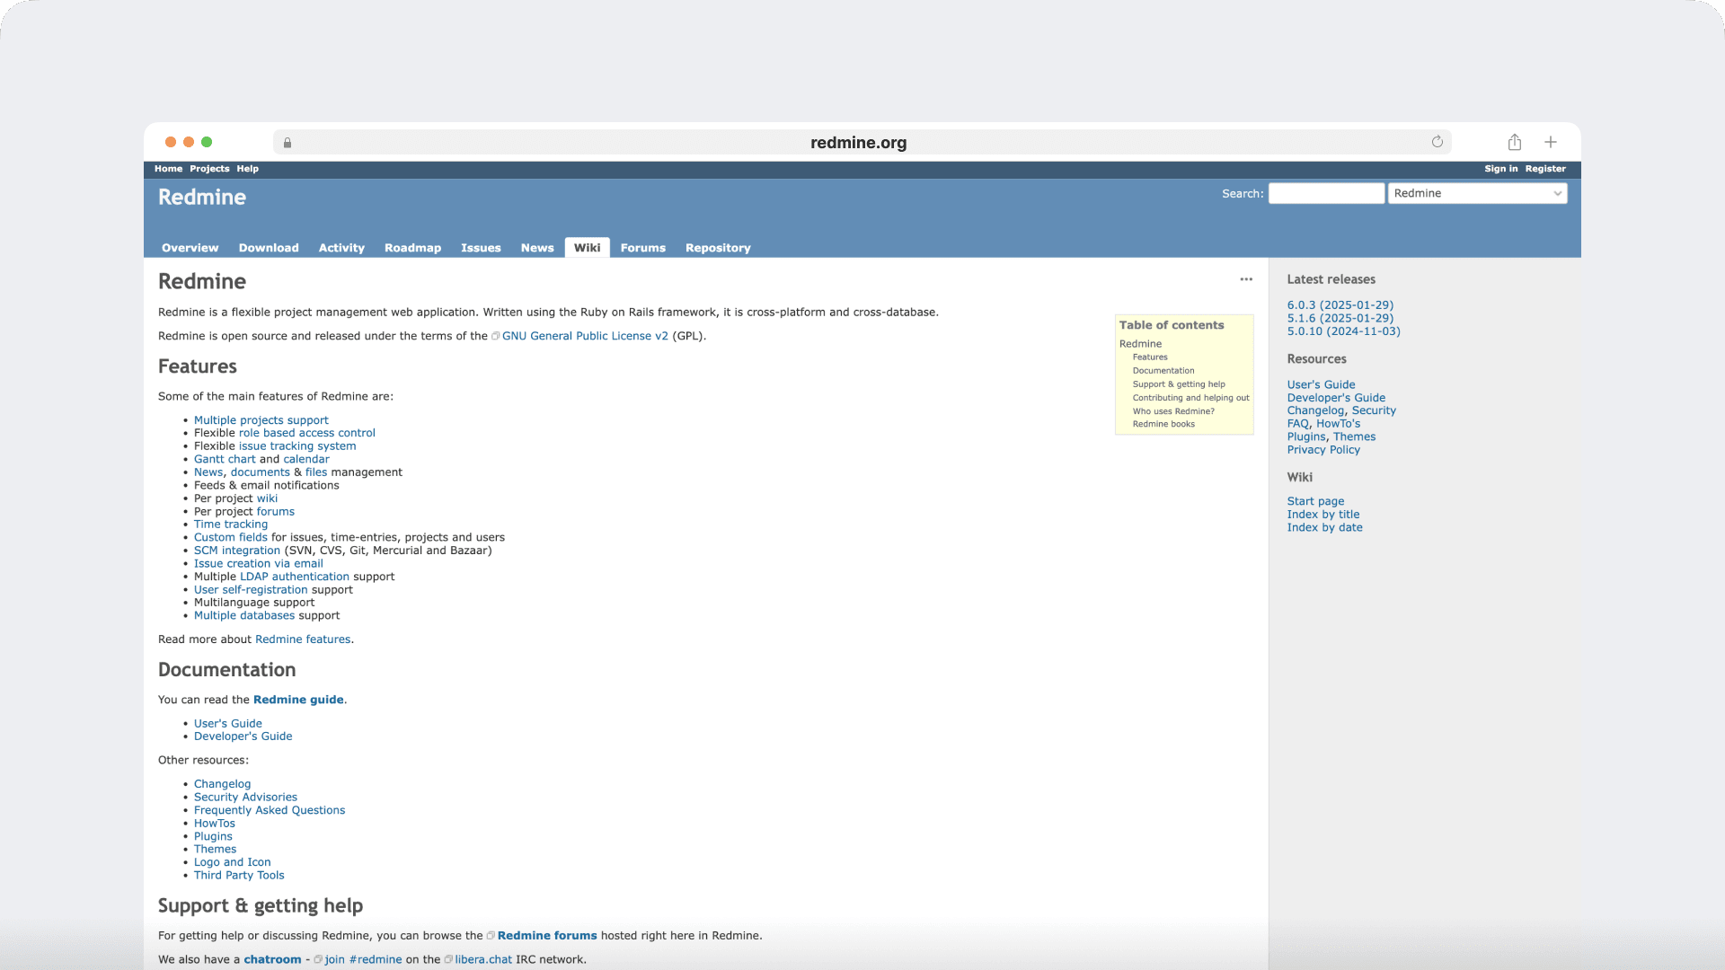The image size is (1725, 970).
Task: Reload the page with the browser refresh icon
Action: point(1437,142)
